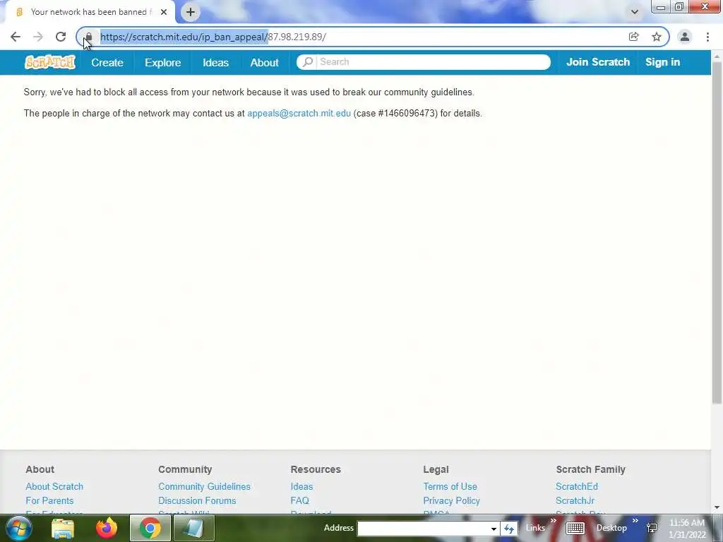Open Windows Explorer from the taskbar

click(63, 528)
